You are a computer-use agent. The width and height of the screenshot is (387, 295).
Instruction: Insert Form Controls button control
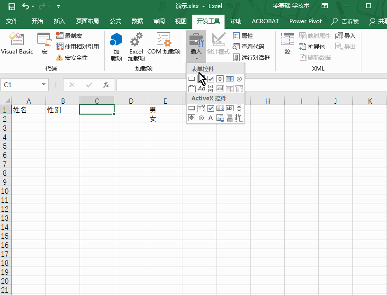point(192,79)
